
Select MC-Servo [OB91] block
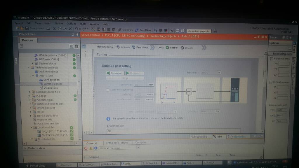tap(49, 60)
